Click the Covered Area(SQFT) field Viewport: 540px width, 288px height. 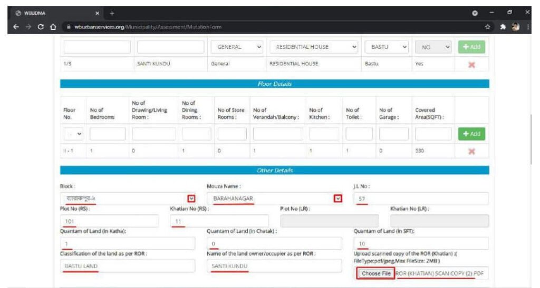[x=433, y=134]
